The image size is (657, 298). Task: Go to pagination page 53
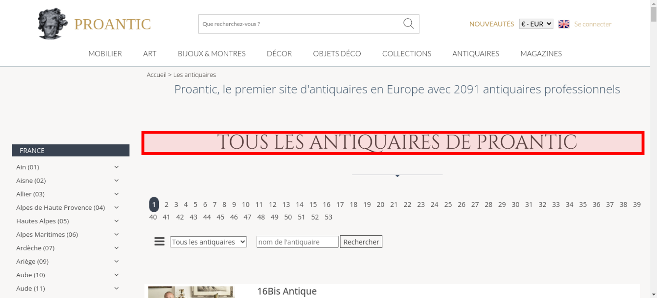pos(328,217)
